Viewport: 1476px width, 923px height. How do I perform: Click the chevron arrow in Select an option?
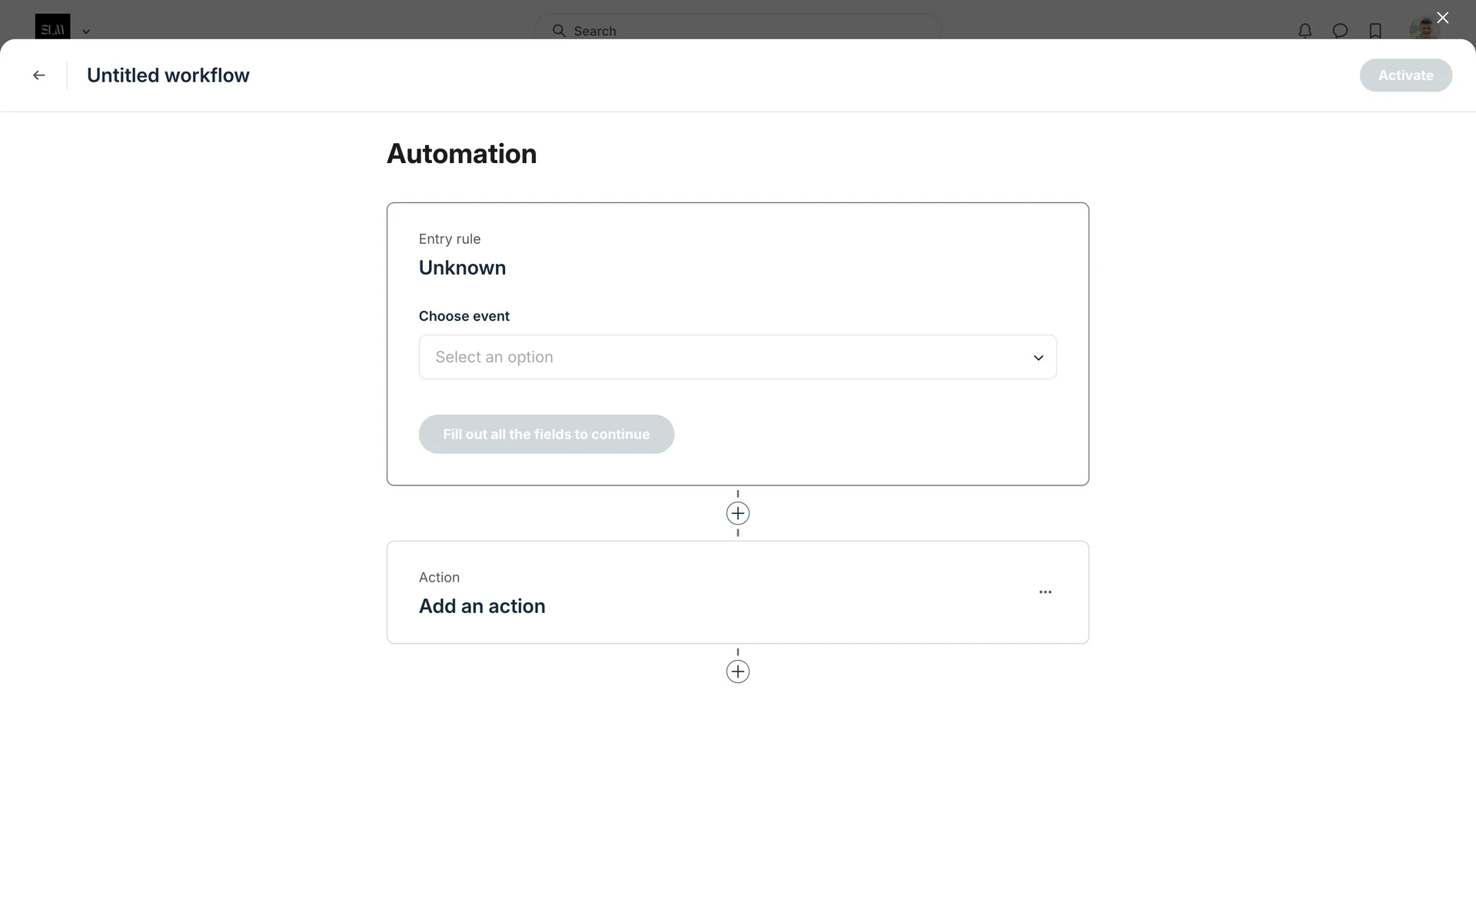[1038, 358]
